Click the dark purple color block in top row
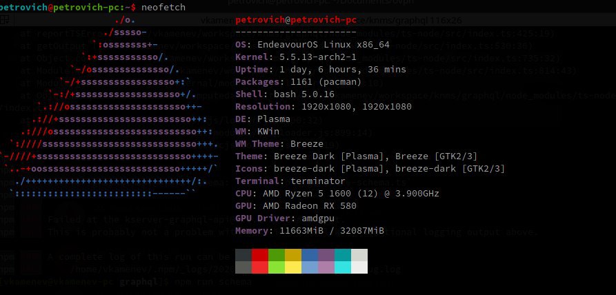 click(326, 255)
